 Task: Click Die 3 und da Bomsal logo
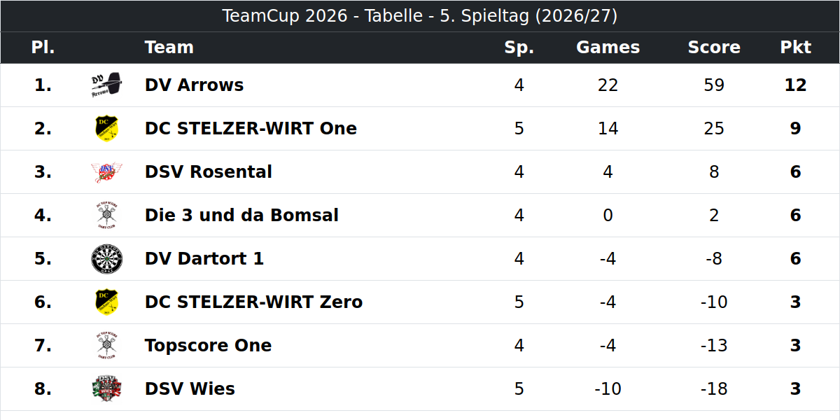(106, 216)
